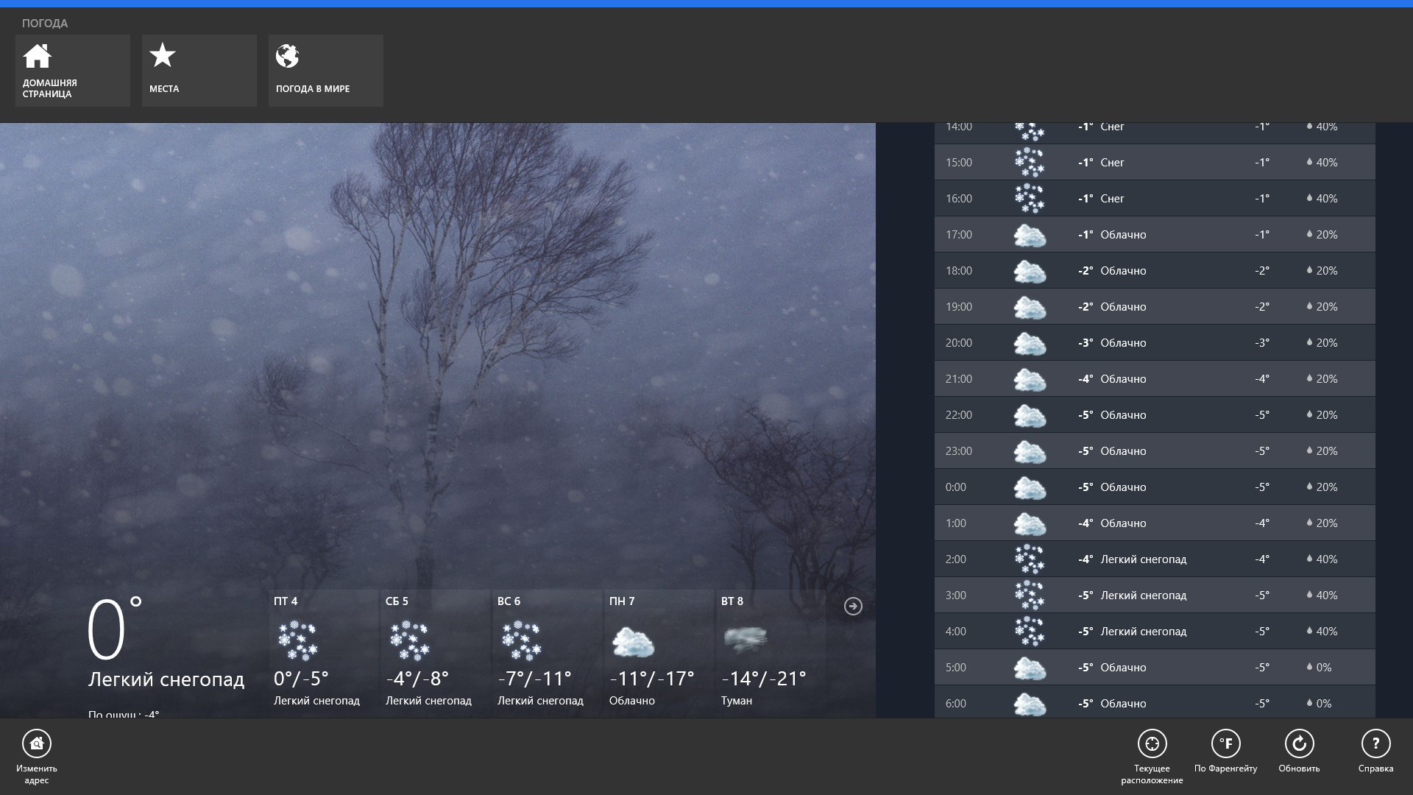Click the cloud icon at 21:00
The width and height of the screenshot is (1413, 795).
point(1029,379)
